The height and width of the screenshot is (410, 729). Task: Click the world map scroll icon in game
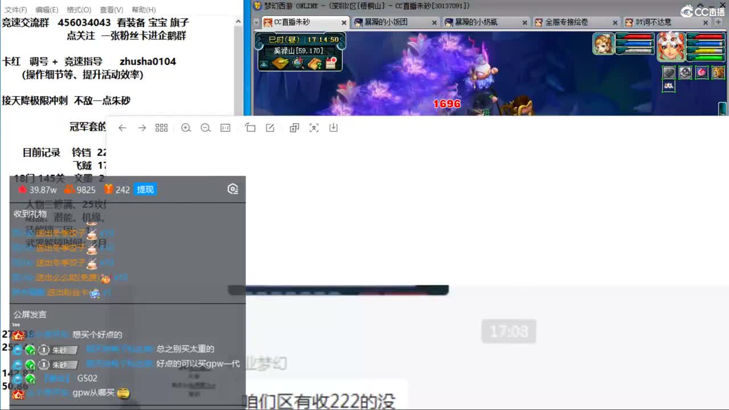[280, 64]
